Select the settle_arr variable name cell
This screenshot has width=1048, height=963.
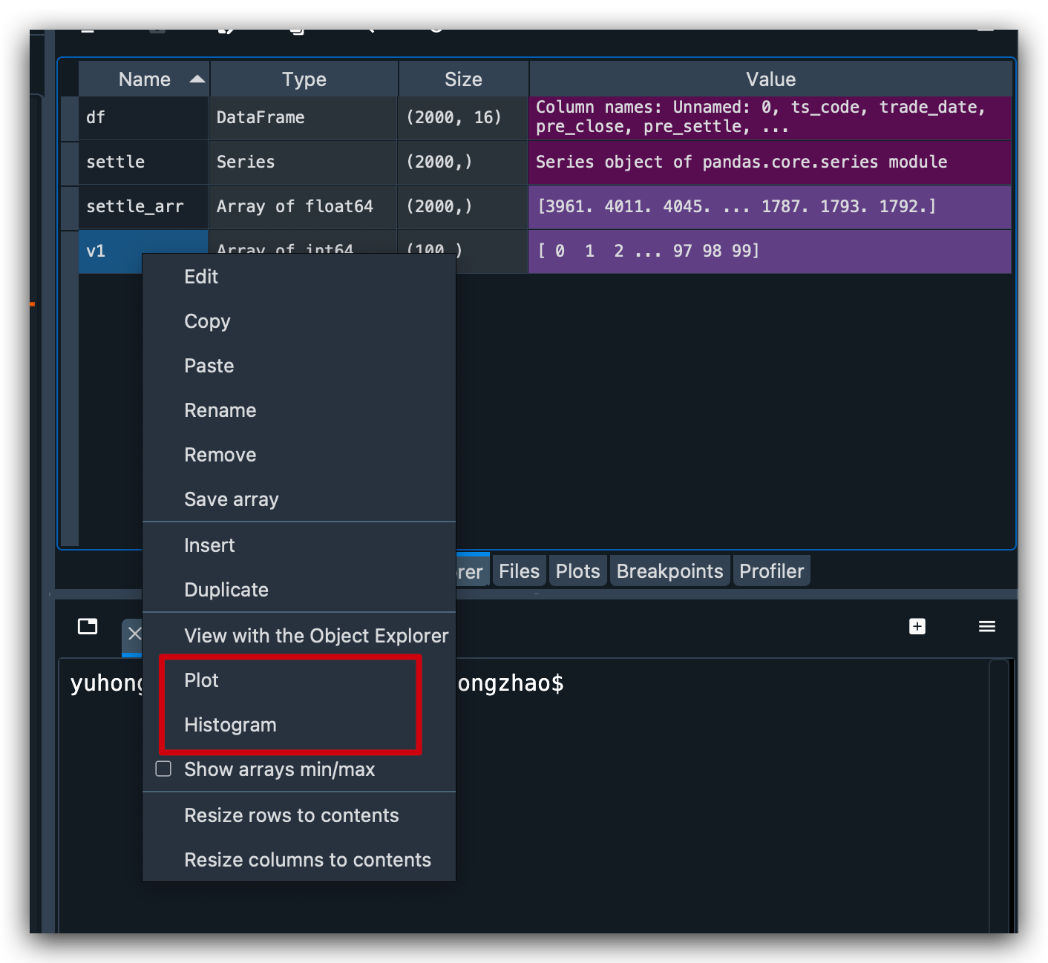[143, 206]
